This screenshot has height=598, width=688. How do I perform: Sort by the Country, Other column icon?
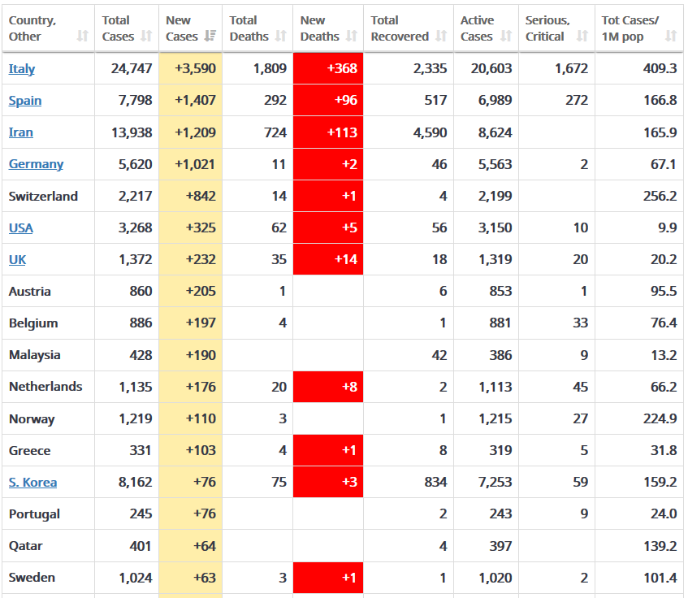pyautogui.click(x=83, y=36)
